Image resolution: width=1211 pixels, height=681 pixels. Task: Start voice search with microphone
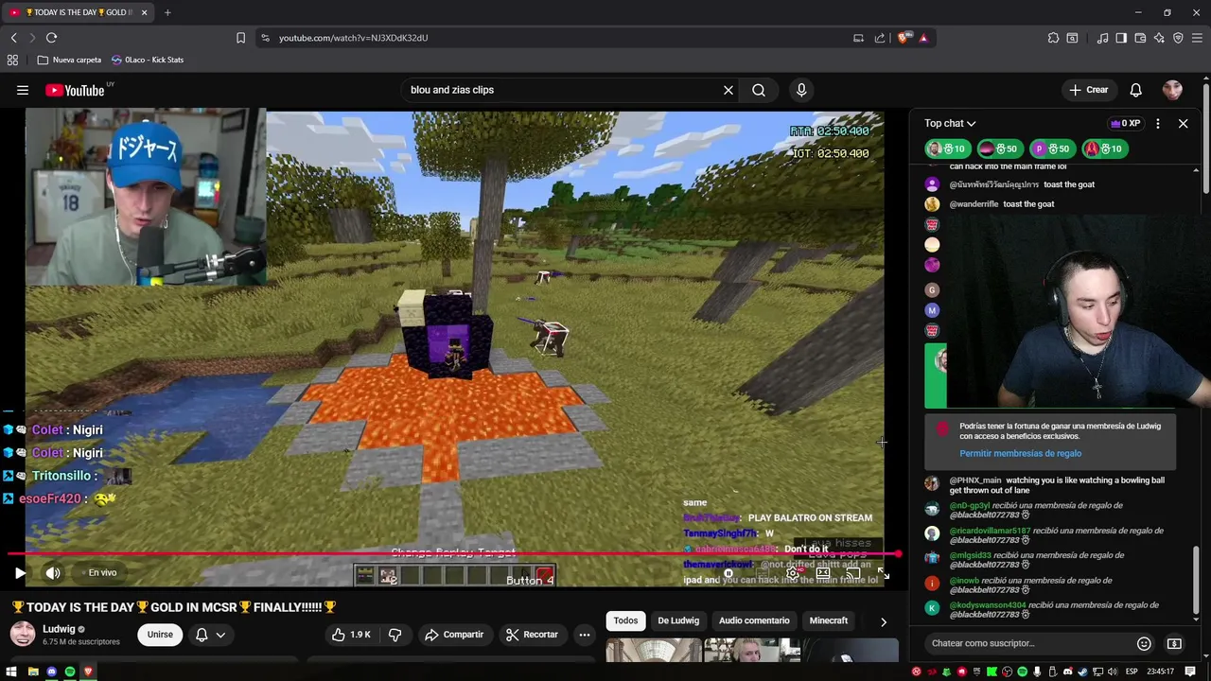point(801,90)
